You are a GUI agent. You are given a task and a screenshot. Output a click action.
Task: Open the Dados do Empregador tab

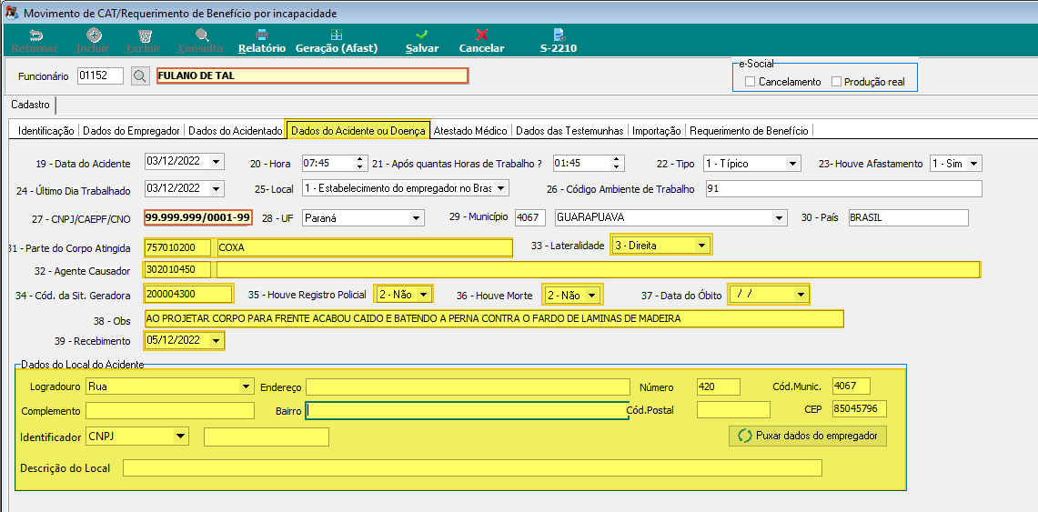pyautogui.click(x=131, y=131)
